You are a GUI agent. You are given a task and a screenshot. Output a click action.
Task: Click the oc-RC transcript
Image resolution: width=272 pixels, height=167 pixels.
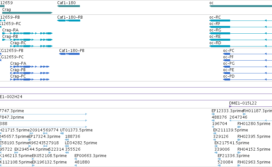point(241,21)
